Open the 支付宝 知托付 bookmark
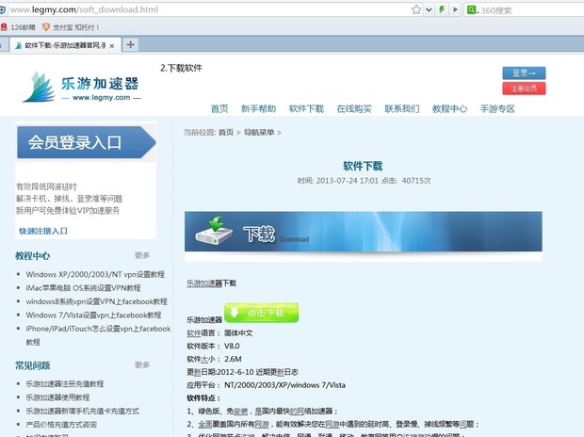The width and height of the screenshot is (584, 437). [71, 27]
